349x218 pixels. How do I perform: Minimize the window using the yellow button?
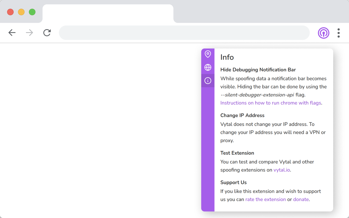coord(21,12)
